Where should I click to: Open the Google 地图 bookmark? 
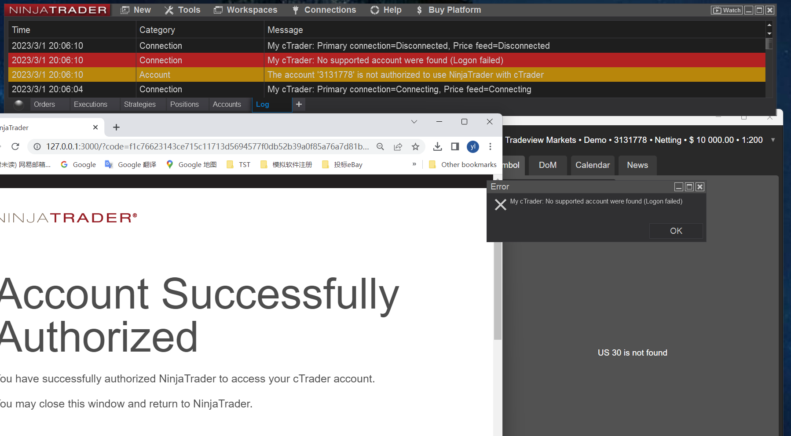point(191,164)
